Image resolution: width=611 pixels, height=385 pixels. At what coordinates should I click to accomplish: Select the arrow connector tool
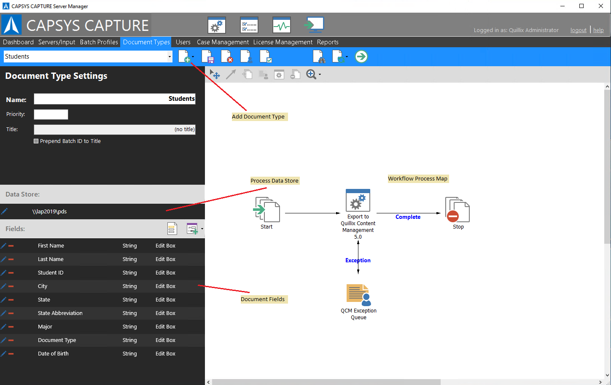click(231, 75)
